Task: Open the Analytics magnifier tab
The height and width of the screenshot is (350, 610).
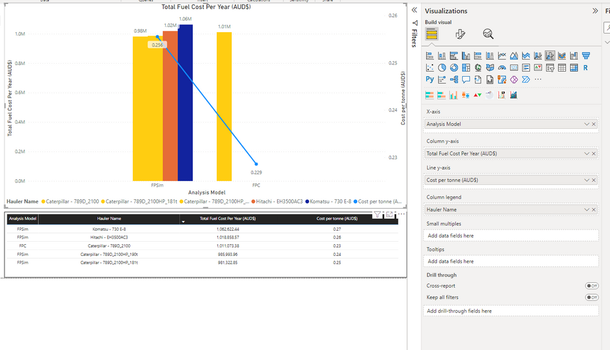Action: tap(488, 34)
